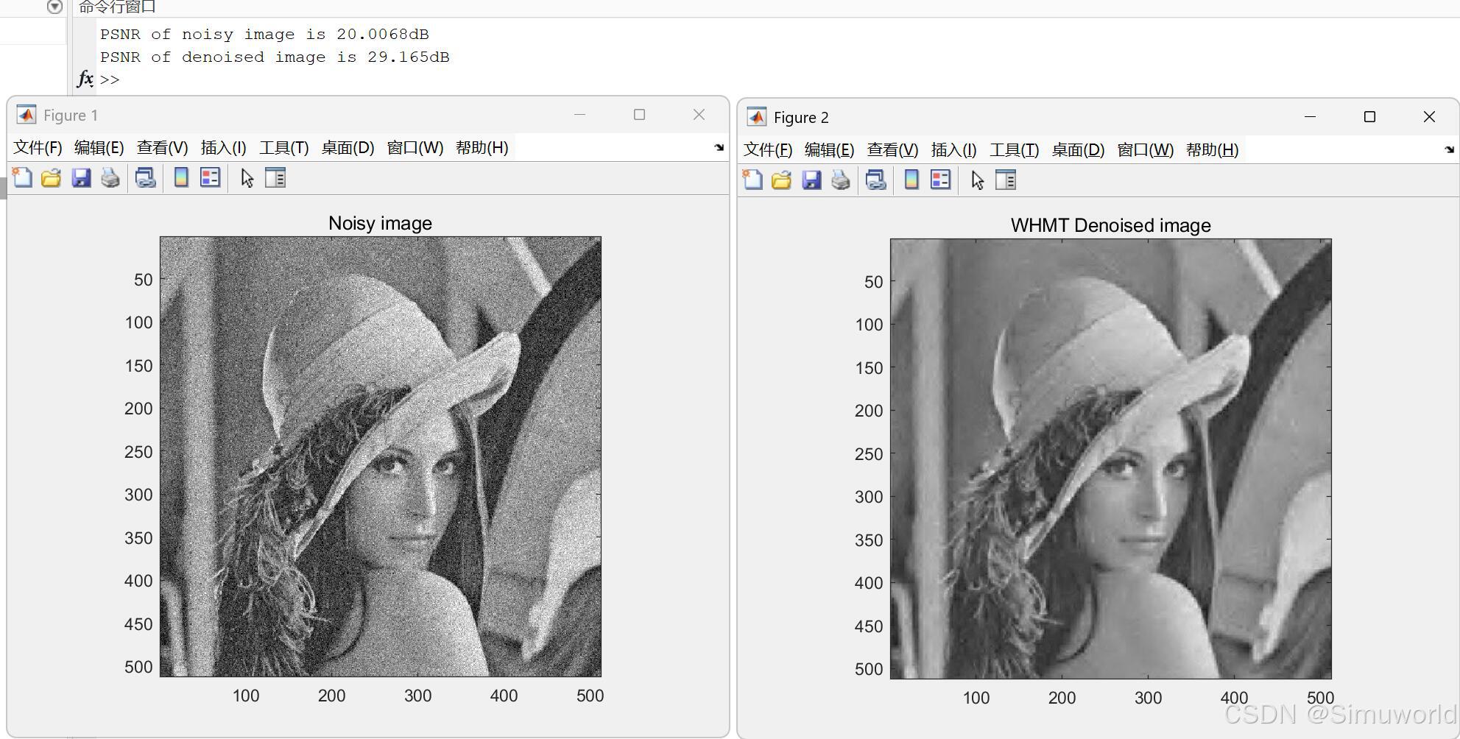This screenshot has width=1460, height=739.
Task: Click Open File icon in Figure 1 toolbar
Action: coord(51,177)
